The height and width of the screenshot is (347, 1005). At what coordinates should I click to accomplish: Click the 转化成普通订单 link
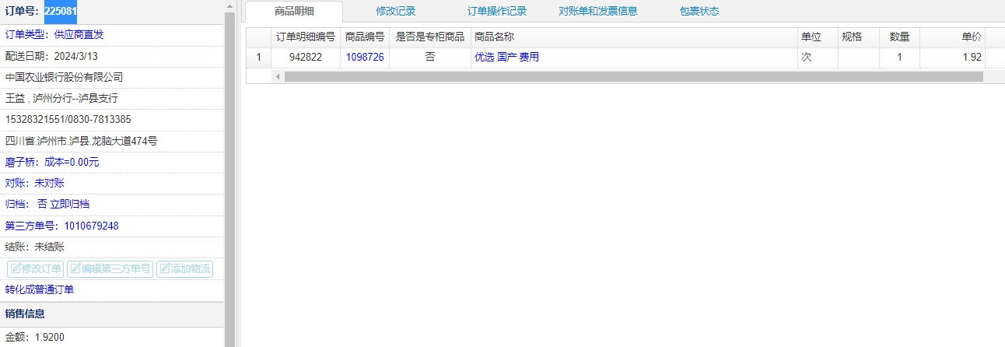click(x=40, y=289)
